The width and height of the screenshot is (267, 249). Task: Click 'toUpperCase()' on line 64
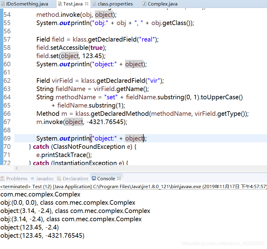(222, 97)
